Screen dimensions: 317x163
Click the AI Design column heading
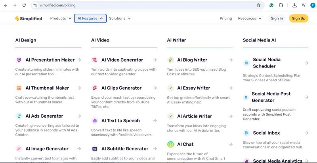26,40
